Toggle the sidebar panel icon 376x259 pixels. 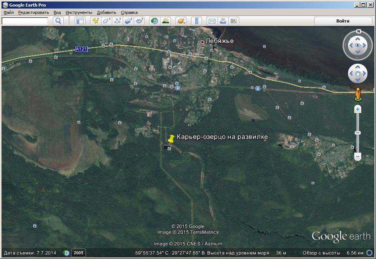pyautogui.click(x=80, y=21)
